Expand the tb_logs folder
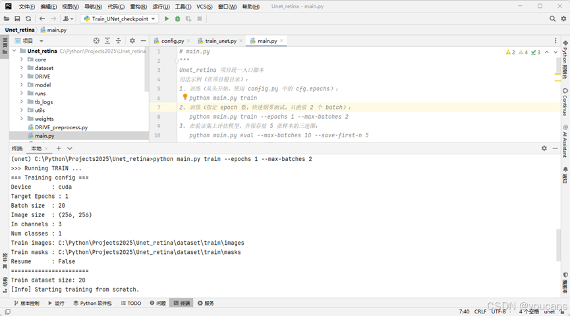 coord(22,102)
